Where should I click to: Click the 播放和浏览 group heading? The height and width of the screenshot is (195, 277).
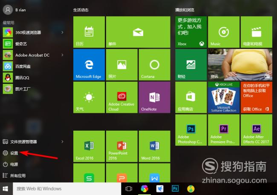185,10
